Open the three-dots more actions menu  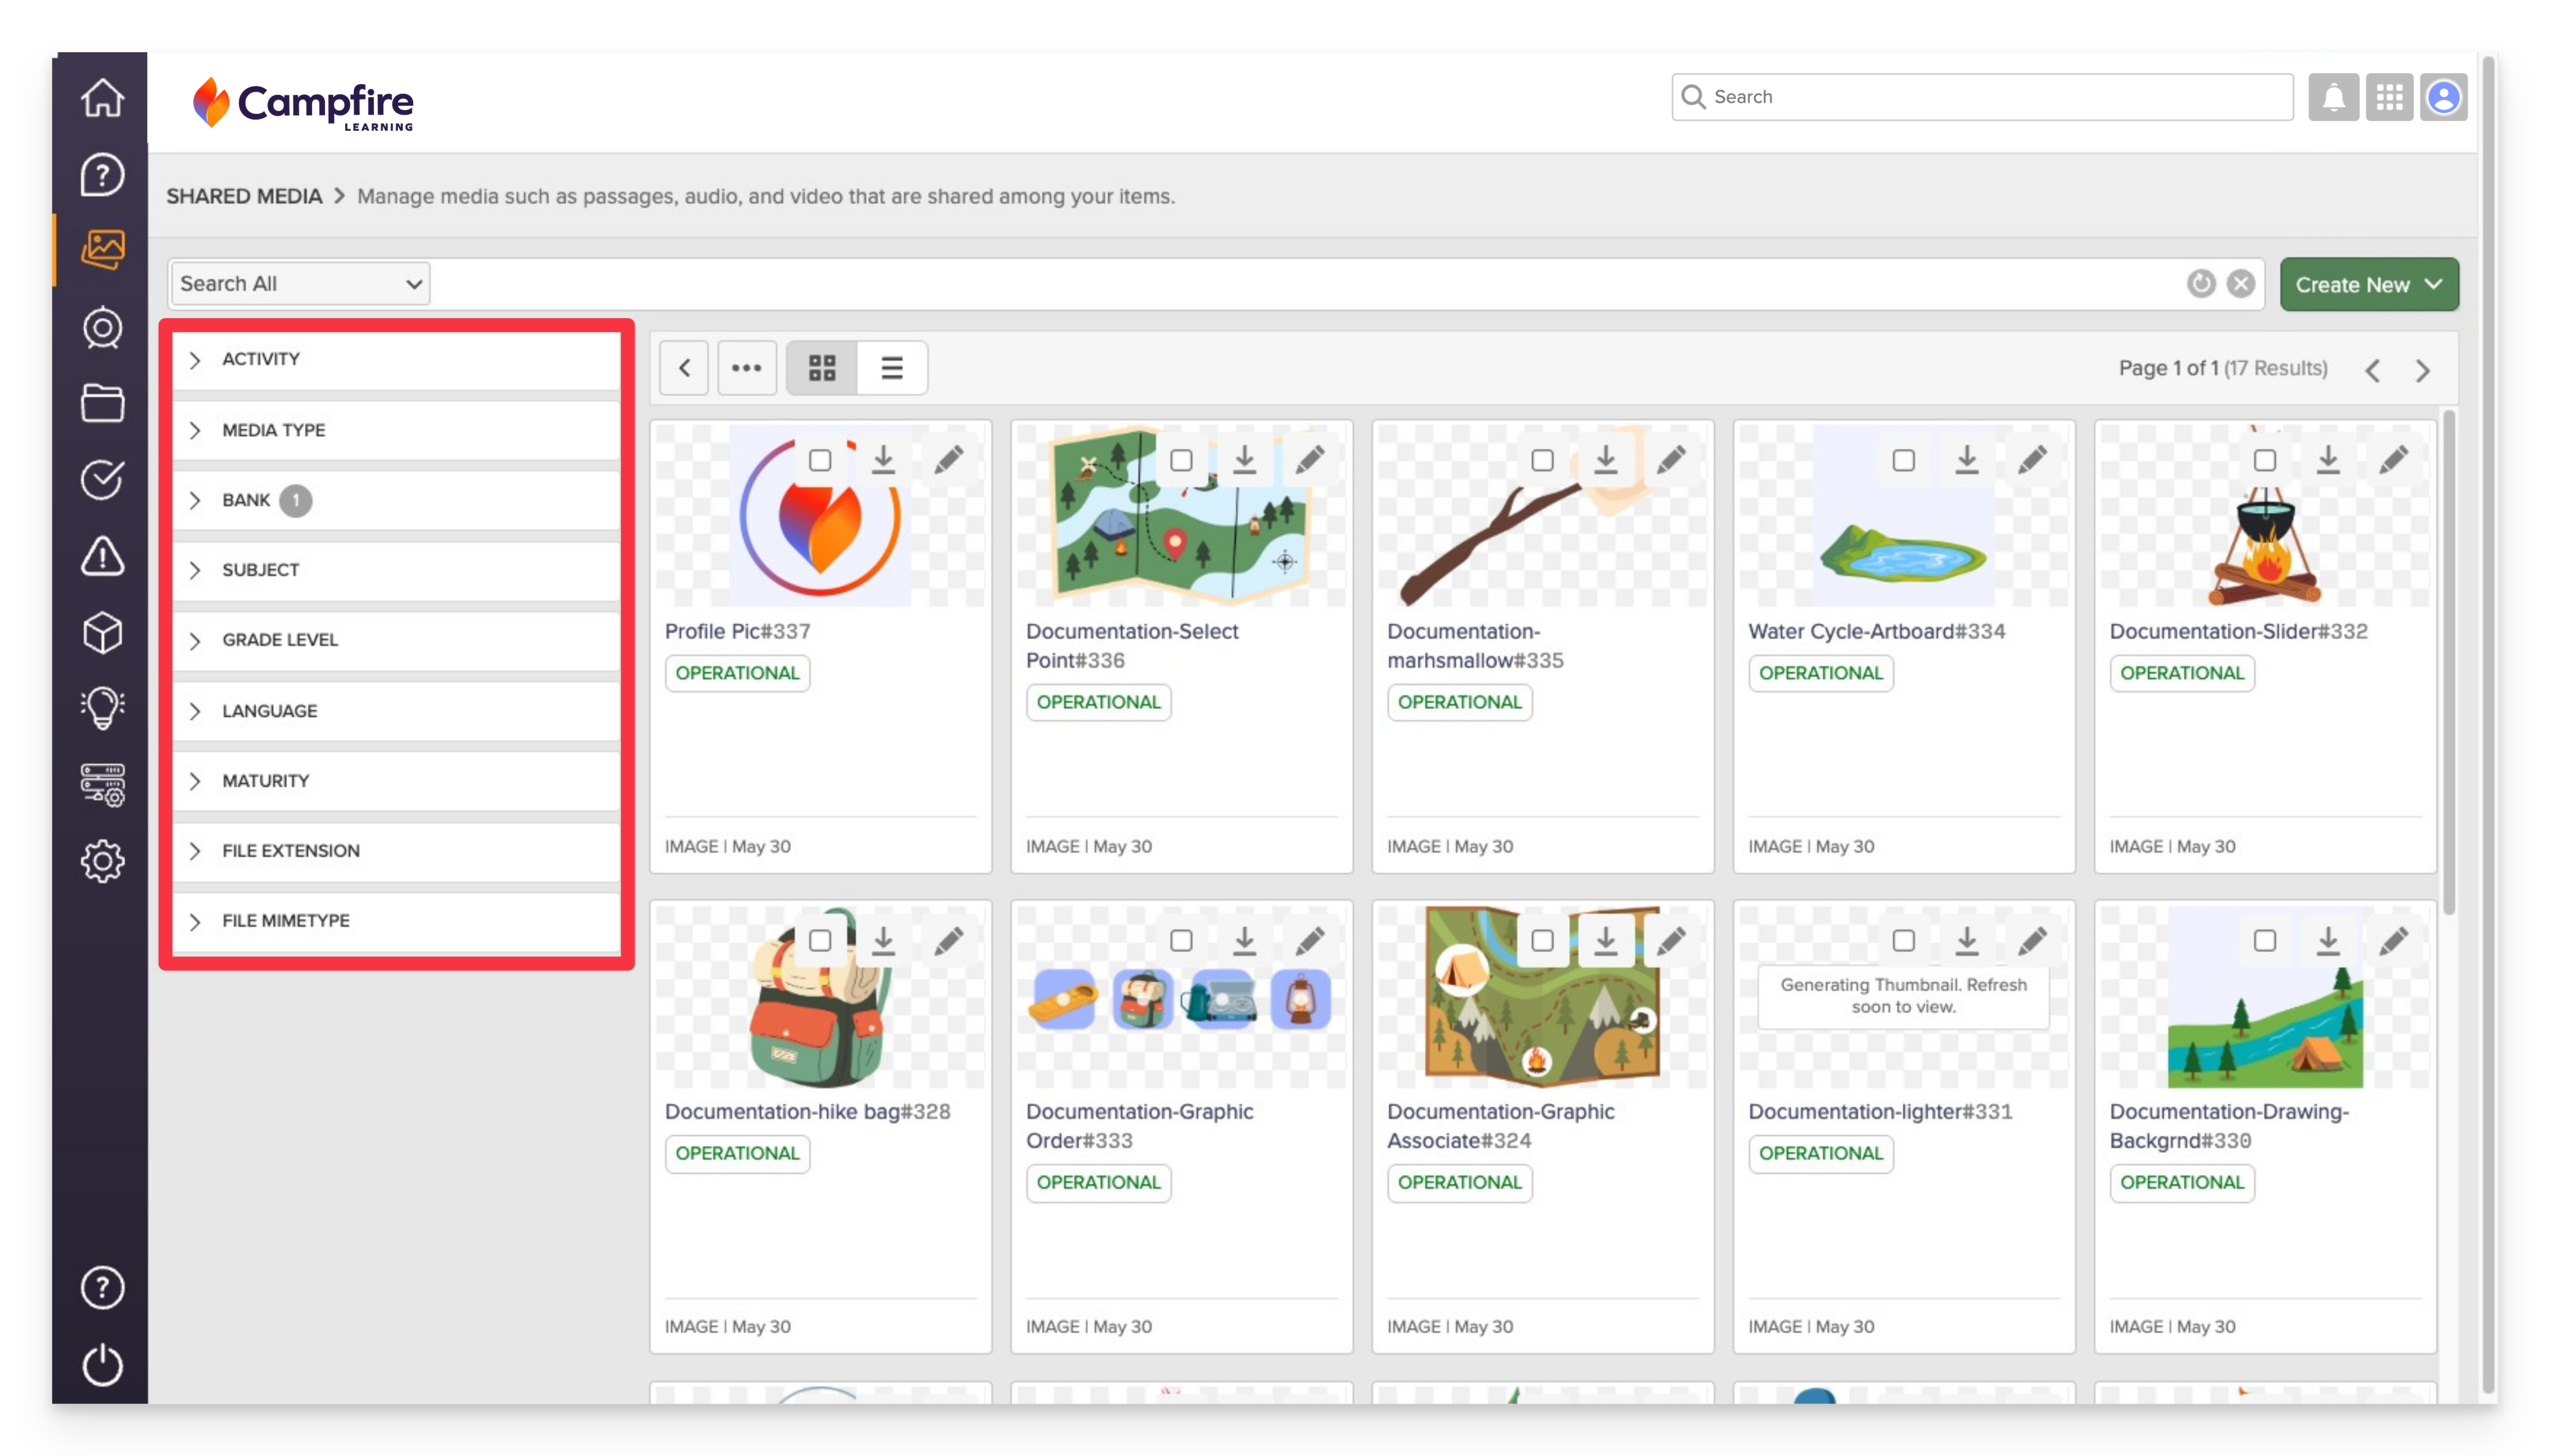click(x=746, y=368)
